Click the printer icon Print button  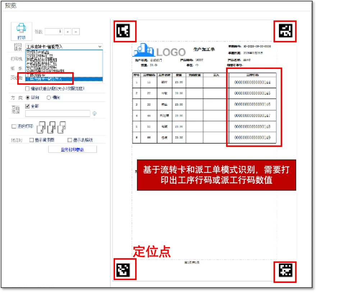click(22, 31)
